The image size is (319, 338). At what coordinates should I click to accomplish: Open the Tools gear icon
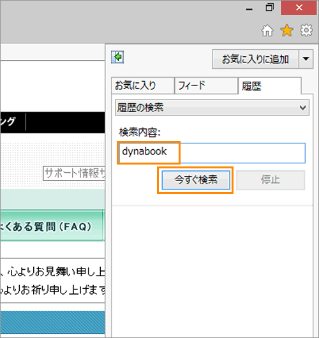[306, 30]
